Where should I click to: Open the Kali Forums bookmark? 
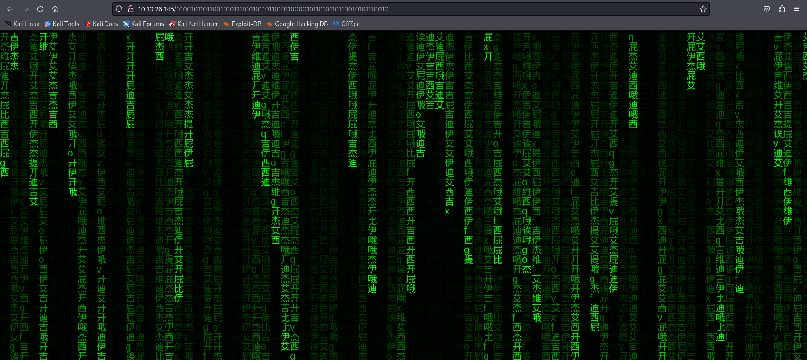[143, 24]
